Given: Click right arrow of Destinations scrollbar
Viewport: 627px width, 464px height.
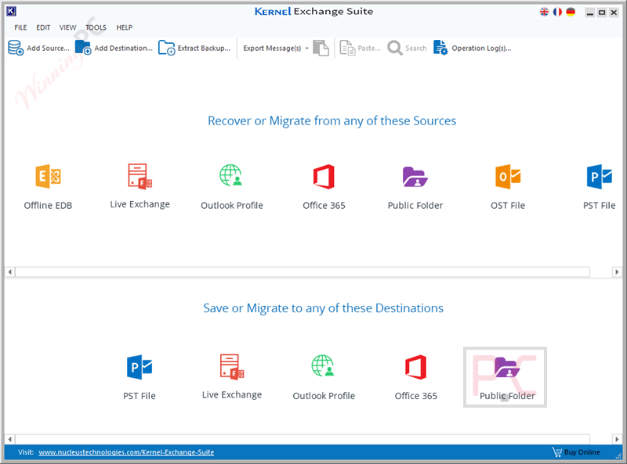Looking at the screenshot, I should tap(617, 439).
